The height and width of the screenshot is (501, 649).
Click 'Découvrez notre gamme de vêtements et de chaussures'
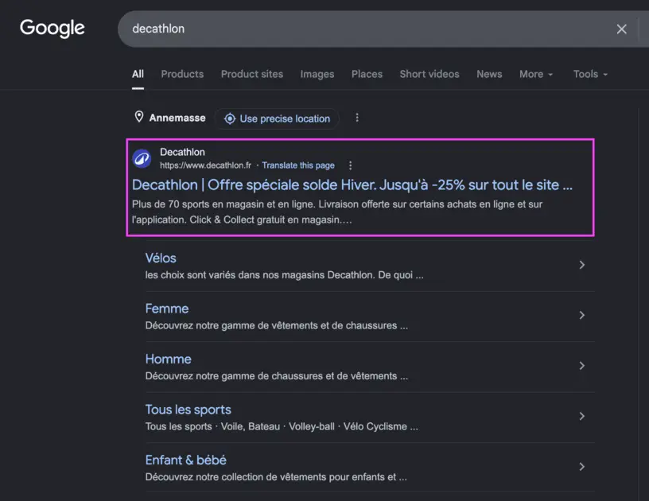271,325
